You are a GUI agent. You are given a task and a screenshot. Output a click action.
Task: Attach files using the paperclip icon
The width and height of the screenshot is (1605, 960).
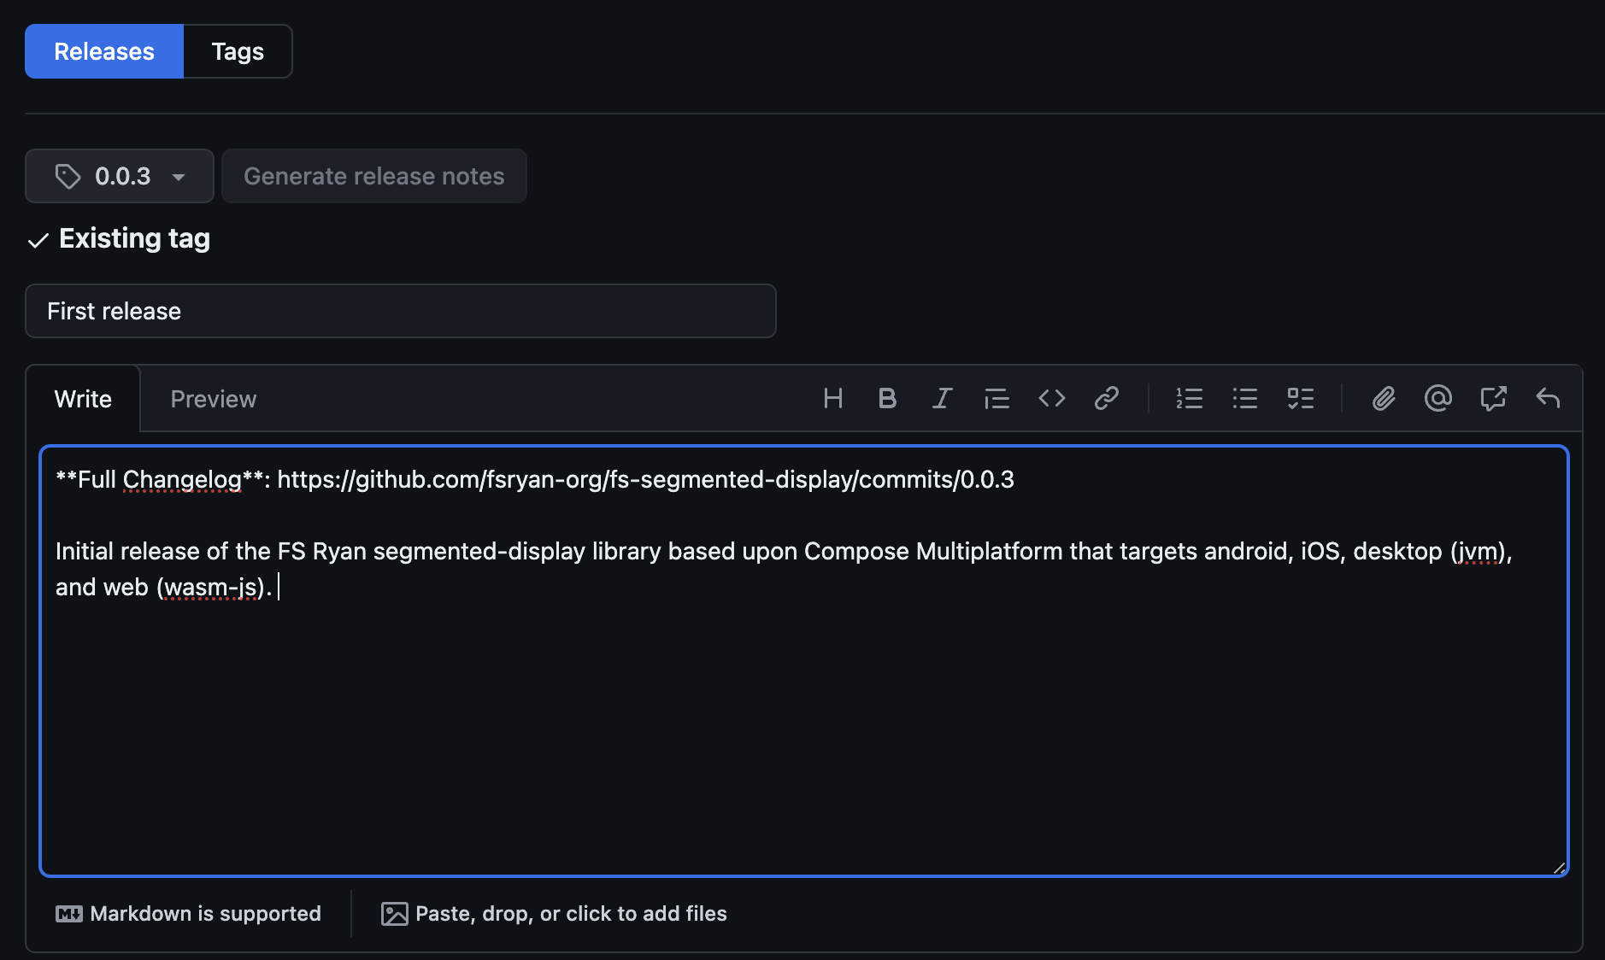tap(1384, 398)
